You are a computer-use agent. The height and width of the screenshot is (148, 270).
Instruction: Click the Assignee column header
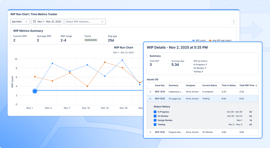tap(191, 85)
